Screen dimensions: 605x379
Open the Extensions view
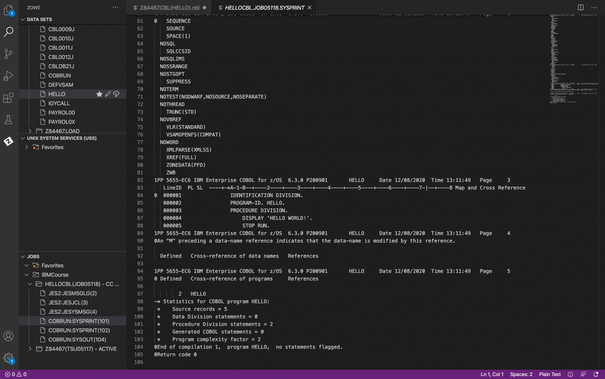[x=8, y=98]
